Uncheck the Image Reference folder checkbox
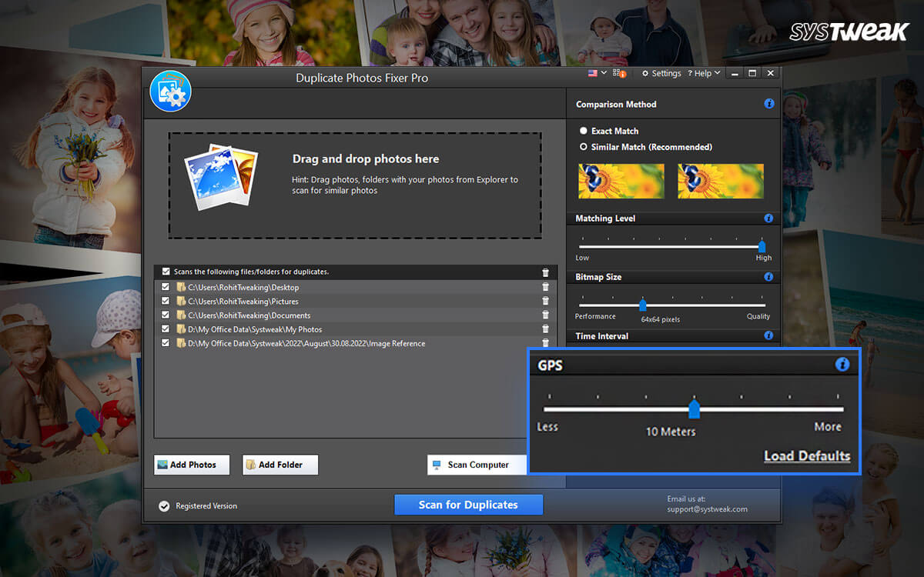This screenshot has width=924, height=577. pyautogui.click(x=165, y=342)
